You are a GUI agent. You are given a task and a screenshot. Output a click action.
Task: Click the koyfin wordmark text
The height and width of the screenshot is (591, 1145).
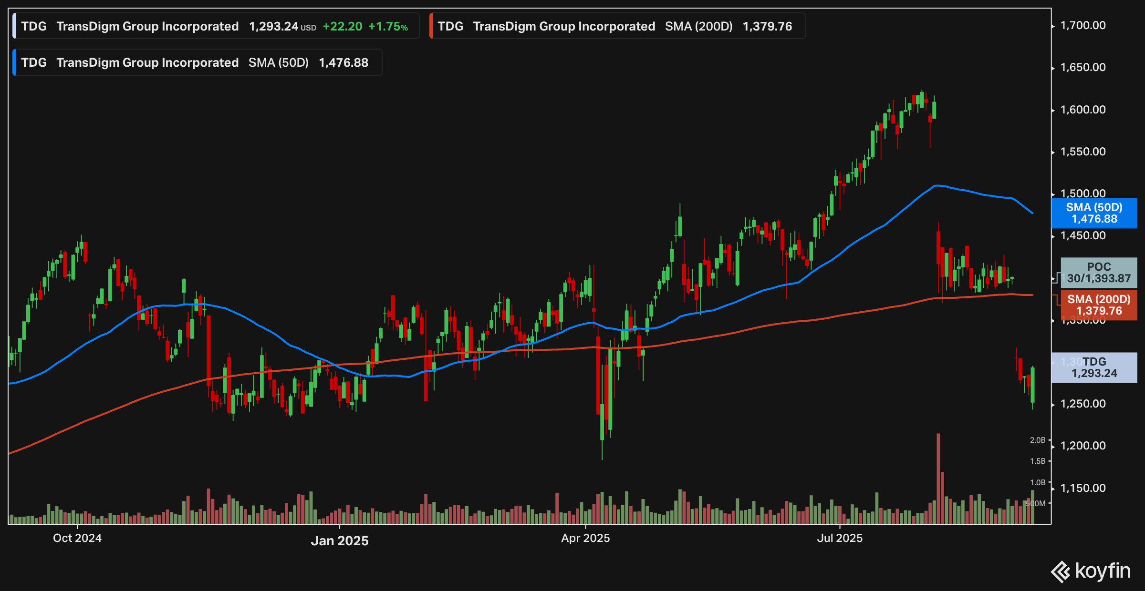[x=1103, y=571]
